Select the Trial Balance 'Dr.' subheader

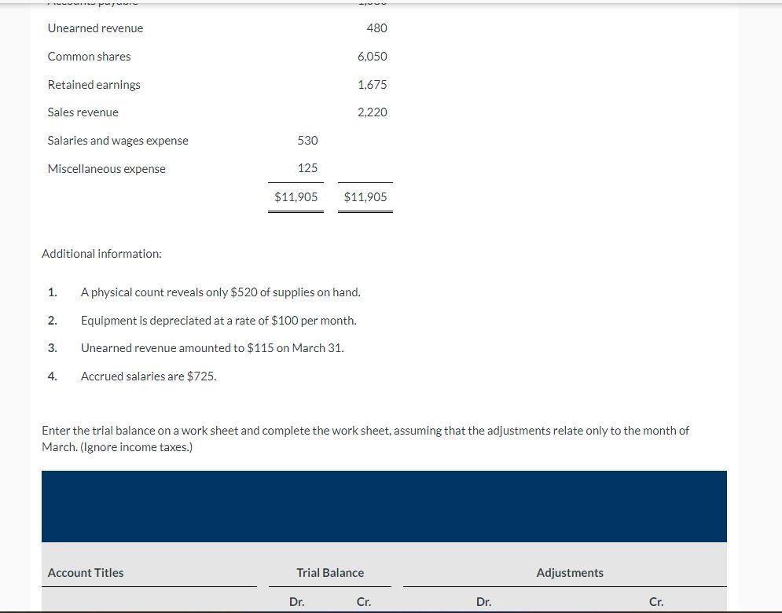click(x=297, y=602)
